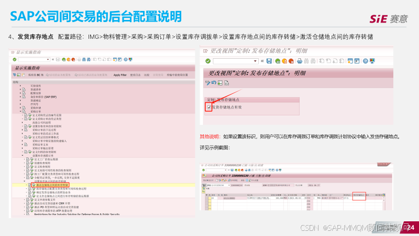
Task: Collapse the 采购订单 tree node arrow
Action: (x=20, y=112)
